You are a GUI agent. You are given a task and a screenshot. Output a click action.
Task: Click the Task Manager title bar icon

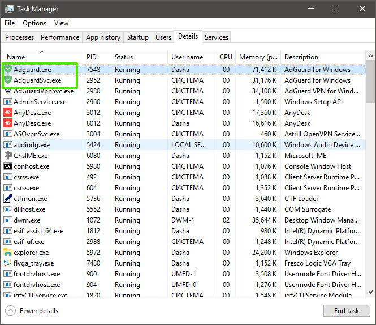point(10,9)
